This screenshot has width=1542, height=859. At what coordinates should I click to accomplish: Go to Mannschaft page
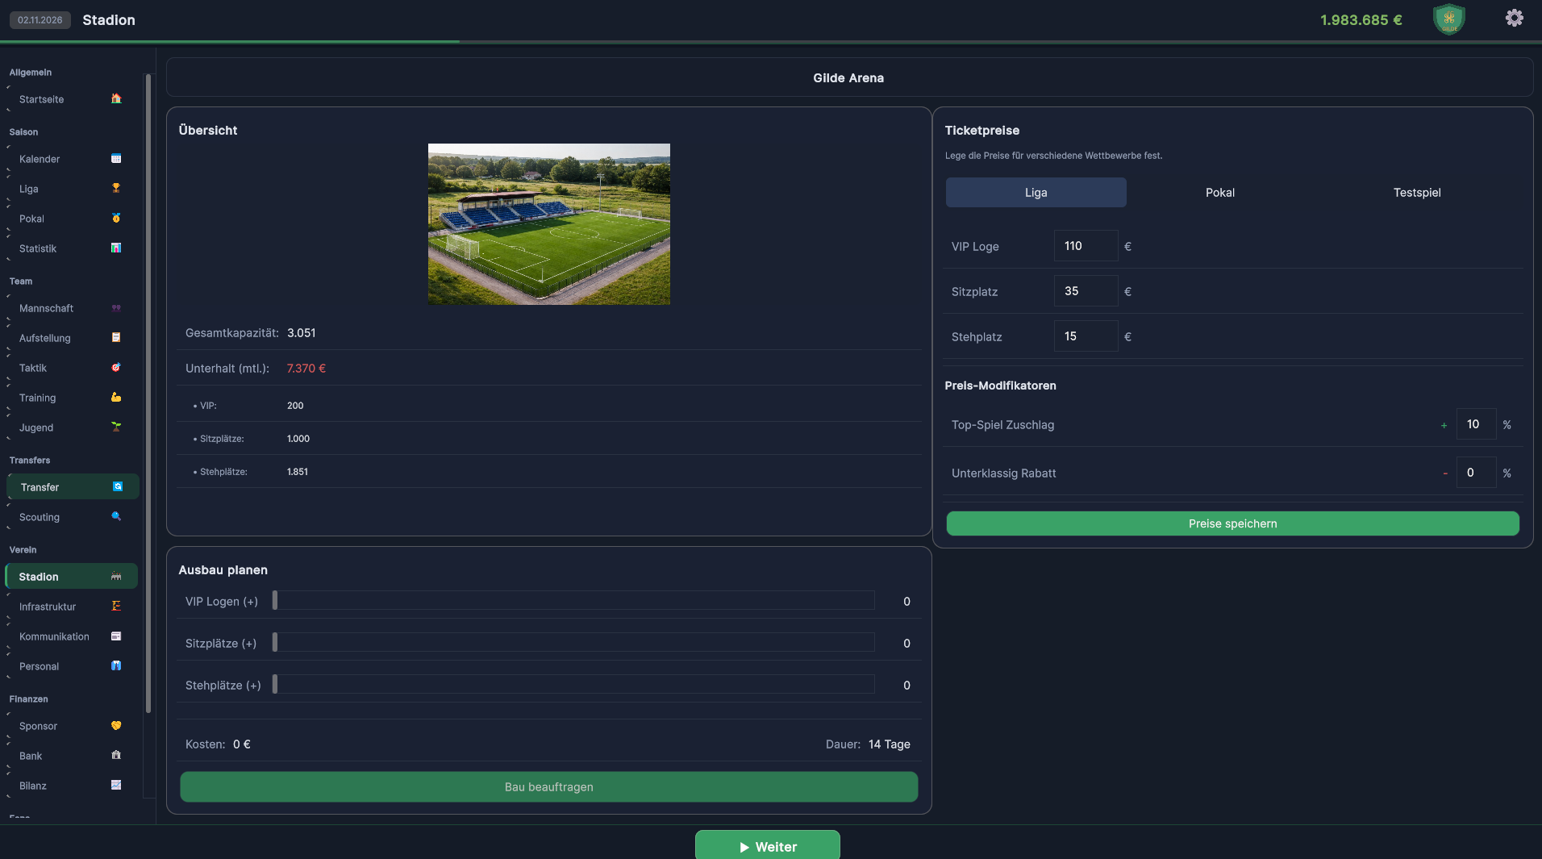(x=71, y=308)
